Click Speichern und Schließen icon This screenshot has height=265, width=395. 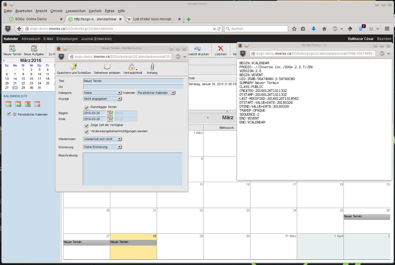point(74,67)
